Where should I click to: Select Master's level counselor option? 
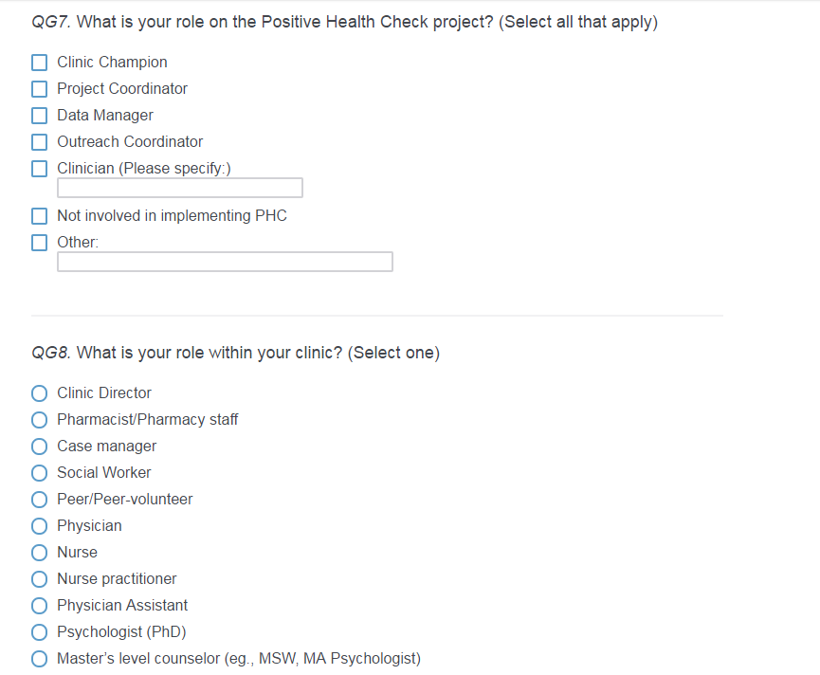point(40,659)
